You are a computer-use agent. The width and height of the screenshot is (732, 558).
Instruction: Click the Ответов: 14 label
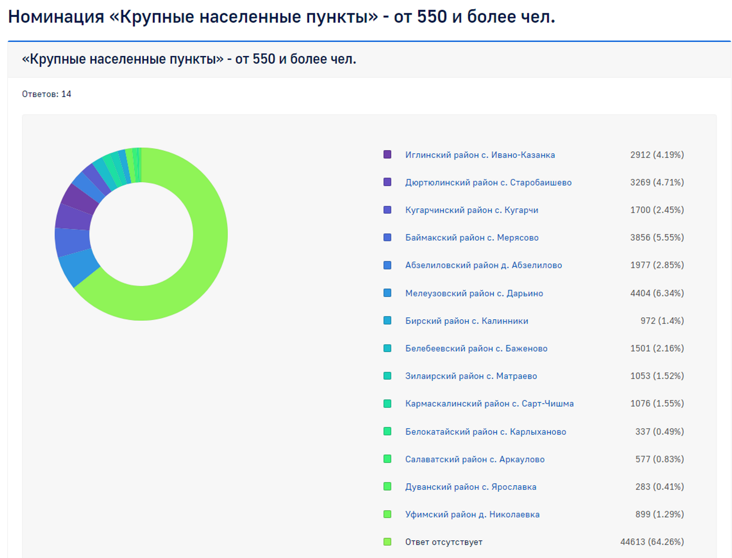[46, 94]
